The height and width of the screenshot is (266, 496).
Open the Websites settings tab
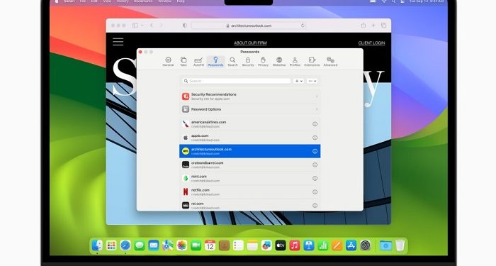point(279,62)
